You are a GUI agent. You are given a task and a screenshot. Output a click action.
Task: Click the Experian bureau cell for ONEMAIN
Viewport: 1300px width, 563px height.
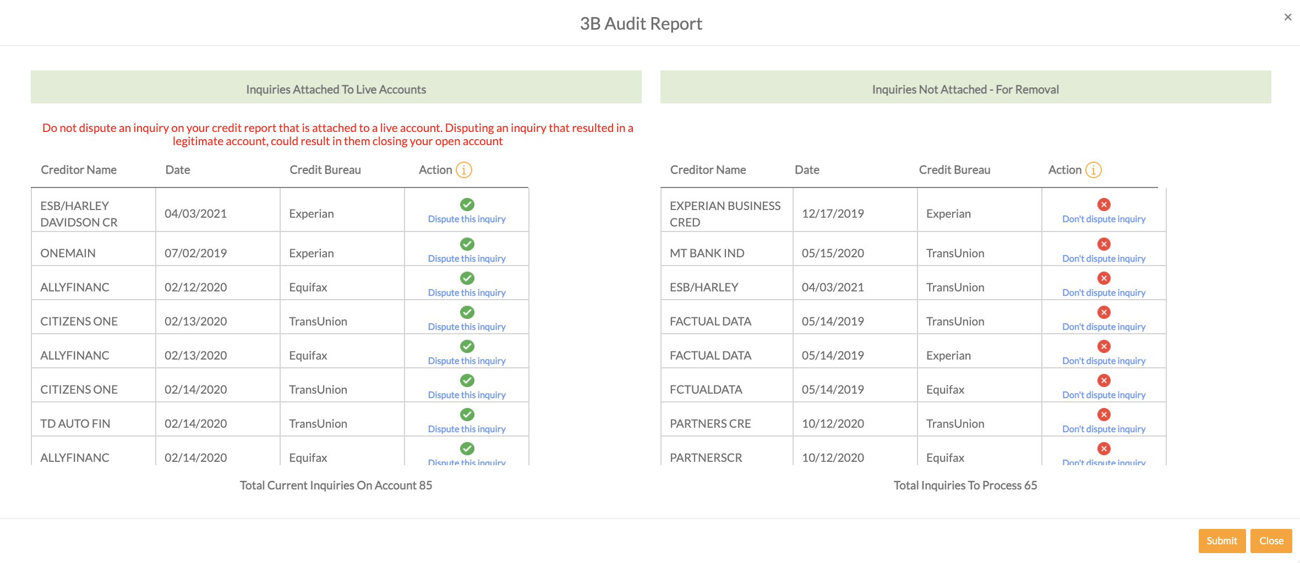coord(342,249)
